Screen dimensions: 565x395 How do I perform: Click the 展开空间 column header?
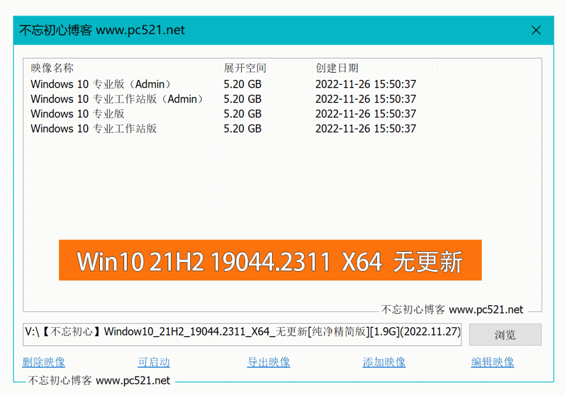(245, 68)
